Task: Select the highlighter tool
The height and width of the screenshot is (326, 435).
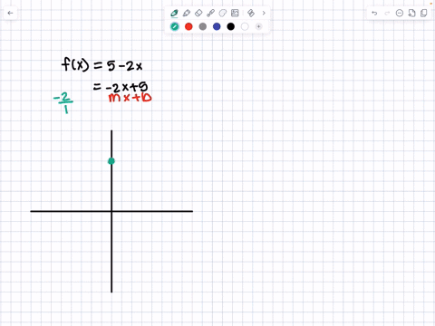Action: tap(187, 13)
